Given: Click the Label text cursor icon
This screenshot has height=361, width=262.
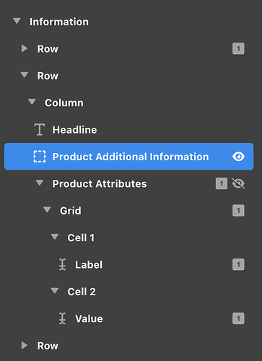Looking at the screenshot, I should [62, 264].
